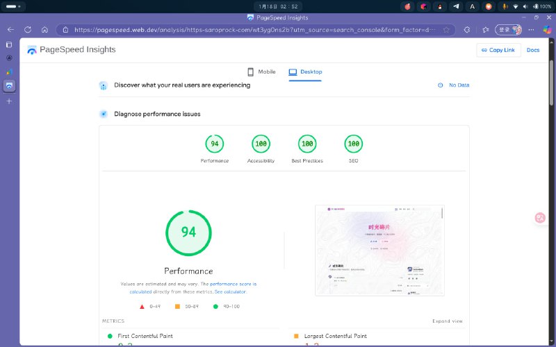The width and height of the screenshot is (556, 347).
Task: Click the website screenshot thumbnail
Action: [379, 250]
